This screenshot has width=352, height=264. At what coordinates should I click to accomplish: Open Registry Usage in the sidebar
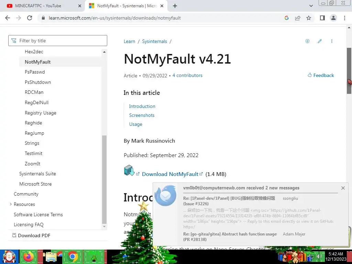coord(41,113)
